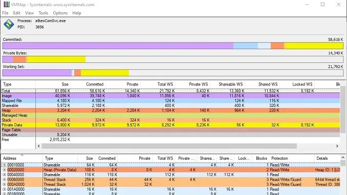The width and height of the screenshot is (347, 195).
Task: Sort details list by Blocks column
Action: pyautogui.click(x=261, y=158)
